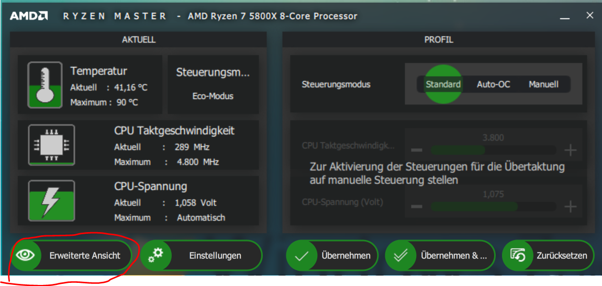Click the Übernehmen apply button

[332, 255]
